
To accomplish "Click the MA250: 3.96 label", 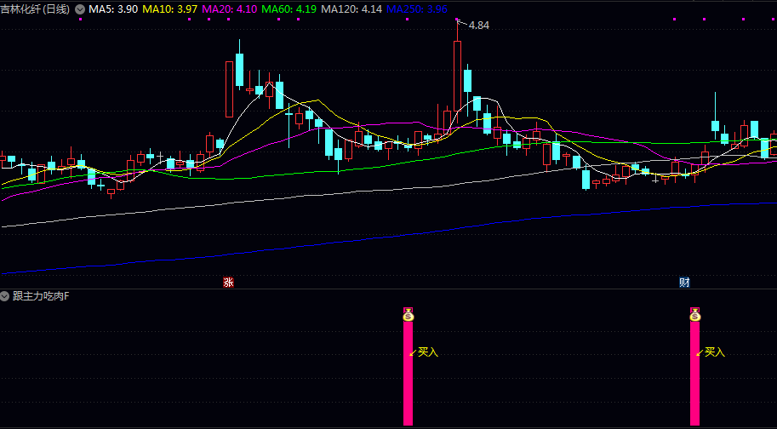I will (417, 9).
